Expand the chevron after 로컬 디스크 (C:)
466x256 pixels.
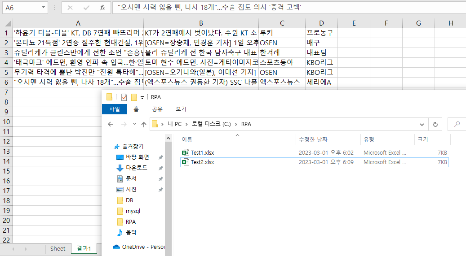[236, 124]
